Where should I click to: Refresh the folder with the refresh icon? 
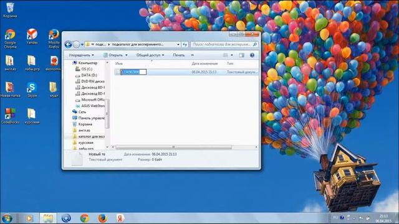tap(185, 44)
